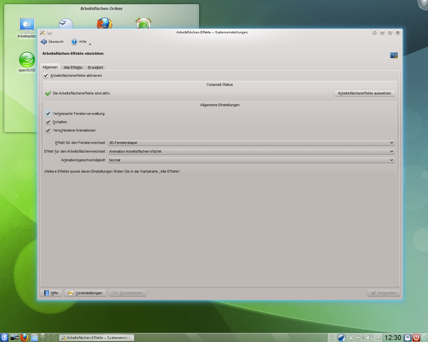Click the lock screen icon in panel
The width and height of the screenshot is (428, 342).
tap(408, 338)
